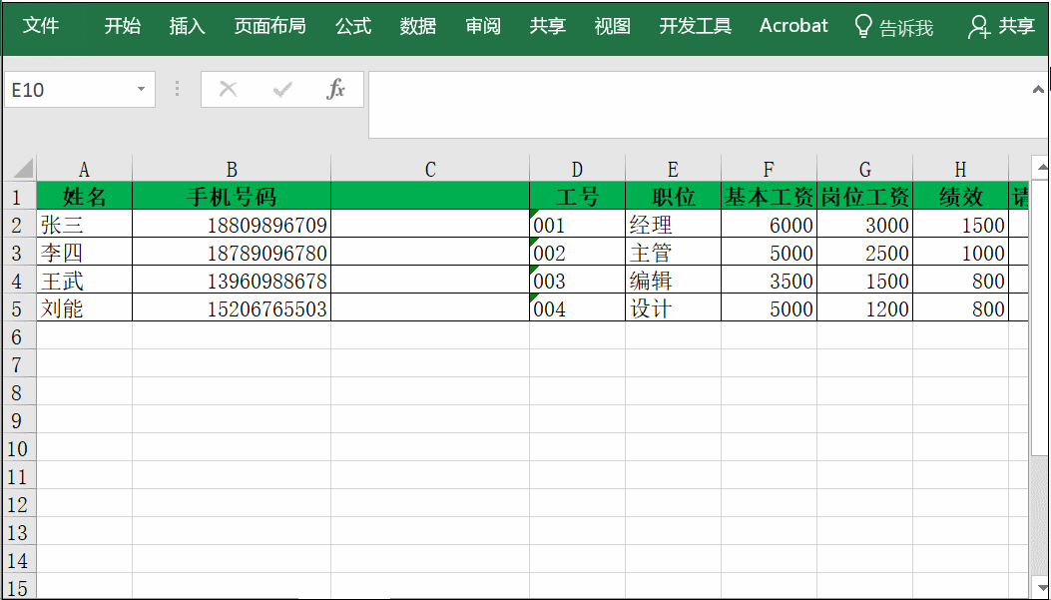This screenshot has height=600, width=1051.
Task: Select the 设计 position cell
Action: pyautogui.click(x=673, y=308)
